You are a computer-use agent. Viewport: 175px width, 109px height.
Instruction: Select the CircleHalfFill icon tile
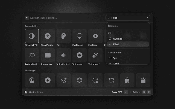click(32, 36)
